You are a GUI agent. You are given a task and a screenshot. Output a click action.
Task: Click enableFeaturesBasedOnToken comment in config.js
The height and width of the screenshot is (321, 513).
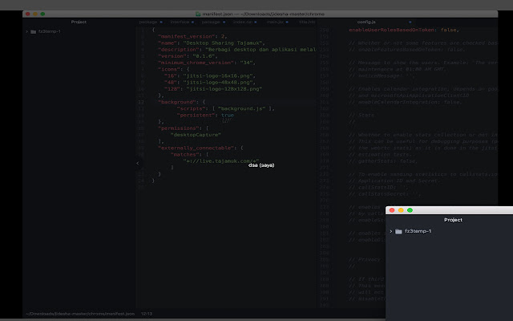pos(406,50)
